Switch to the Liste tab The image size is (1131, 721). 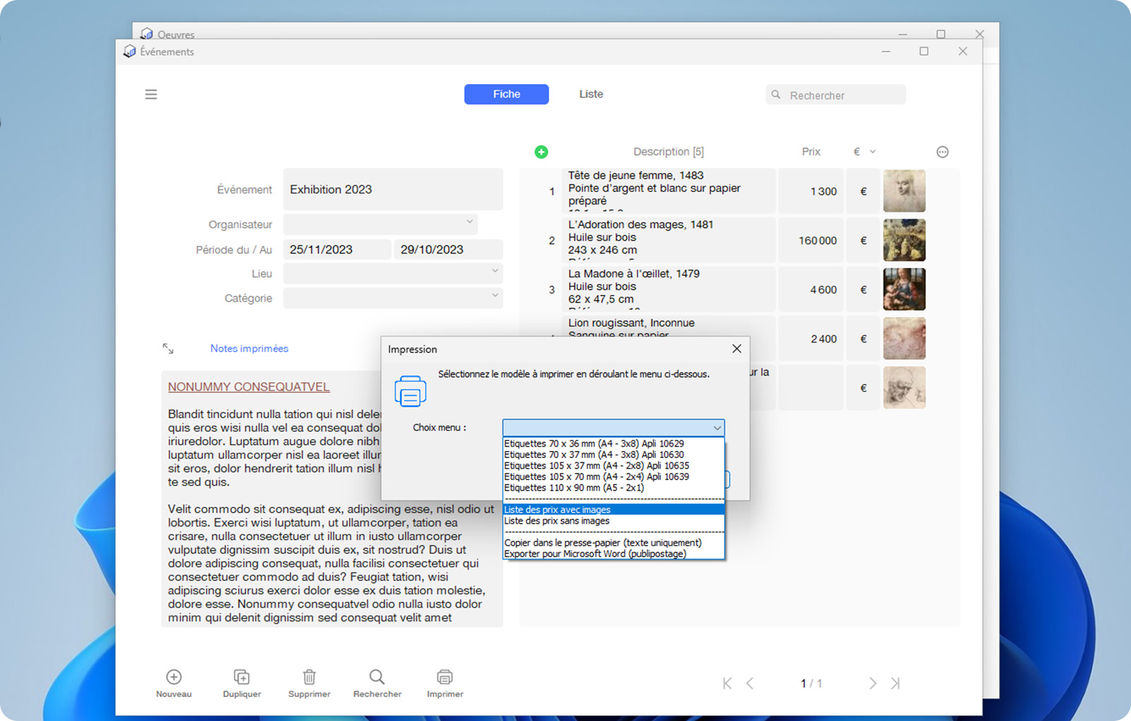[591, 94]
